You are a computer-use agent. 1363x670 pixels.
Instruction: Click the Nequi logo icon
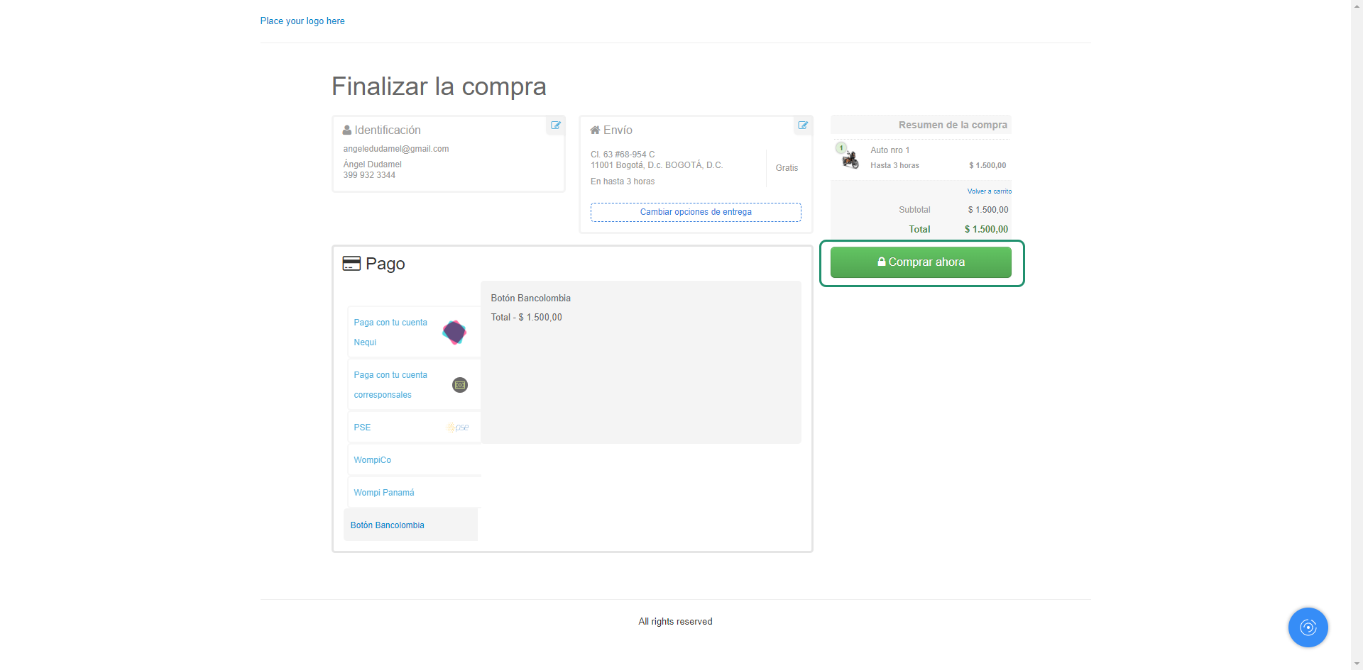454,332
